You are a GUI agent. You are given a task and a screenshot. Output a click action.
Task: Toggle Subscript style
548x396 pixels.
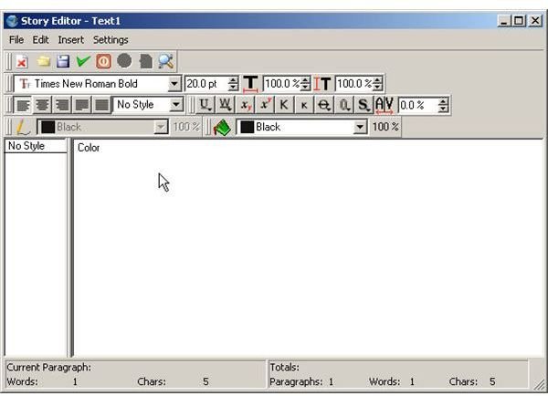(246, 105)
